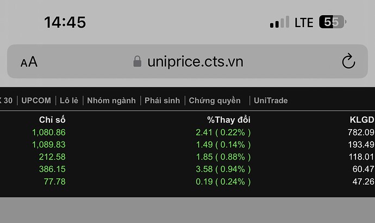Open the UniTrade link
Image resolution: width=375 pixels, height=223 pixels.
point(271,100)
